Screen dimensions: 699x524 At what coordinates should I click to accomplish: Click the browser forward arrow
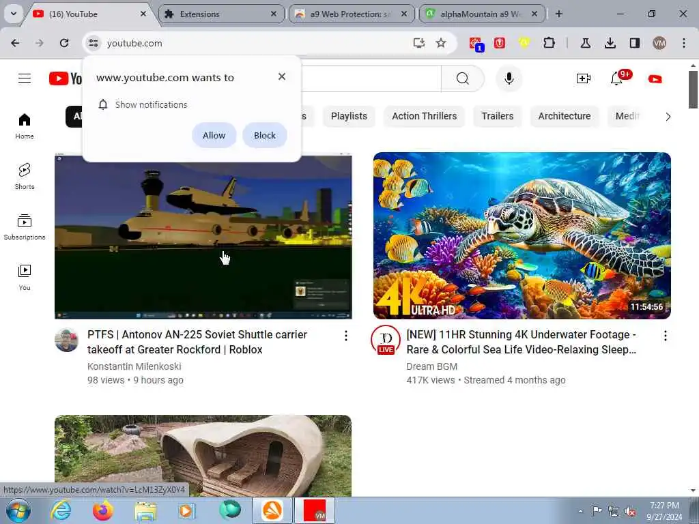[40, 43]
